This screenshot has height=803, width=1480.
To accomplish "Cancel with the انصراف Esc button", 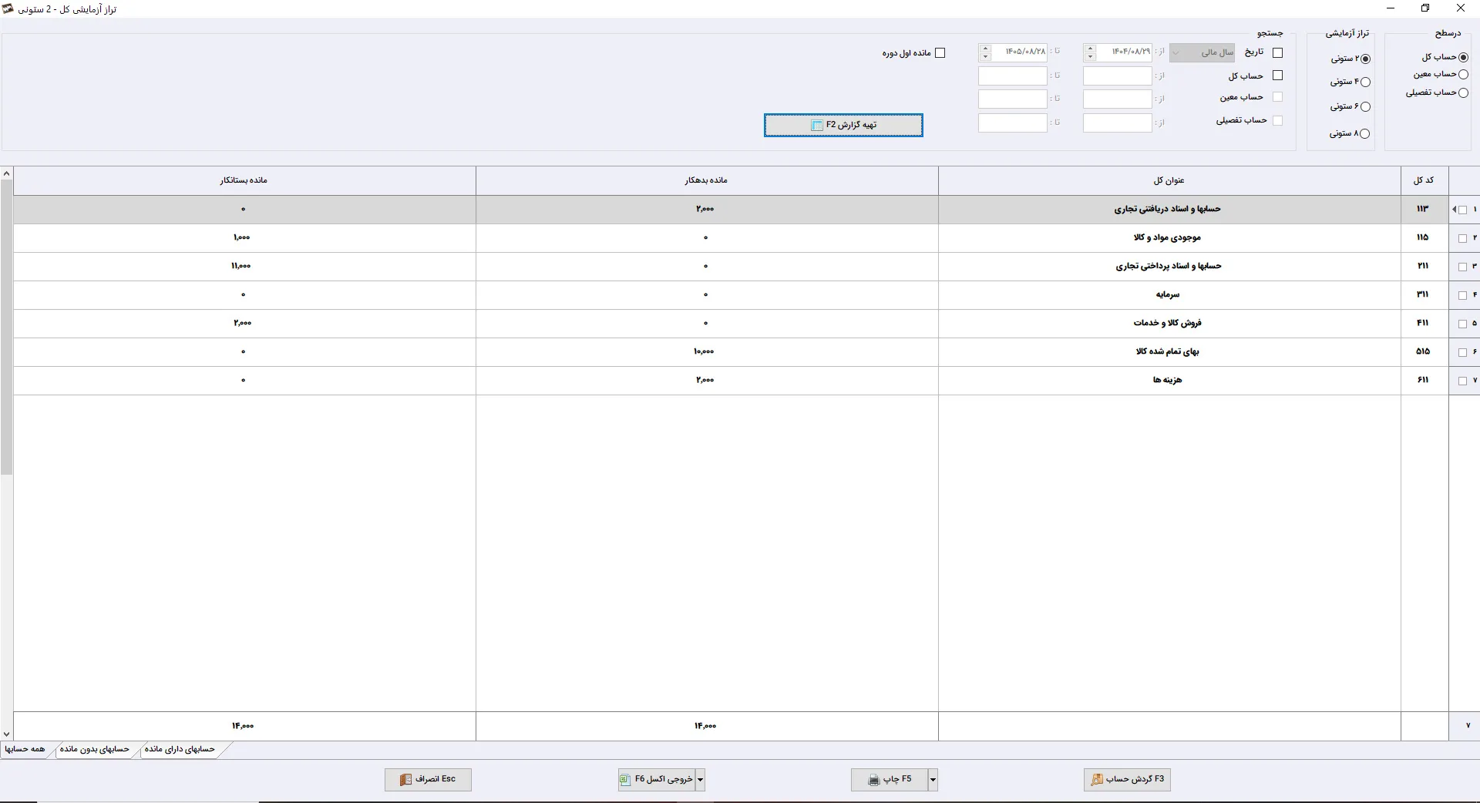I will pos(428,779).
